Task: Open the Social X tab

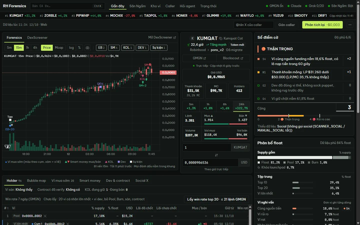Action: pyautogui.click(x=142, y=181)
